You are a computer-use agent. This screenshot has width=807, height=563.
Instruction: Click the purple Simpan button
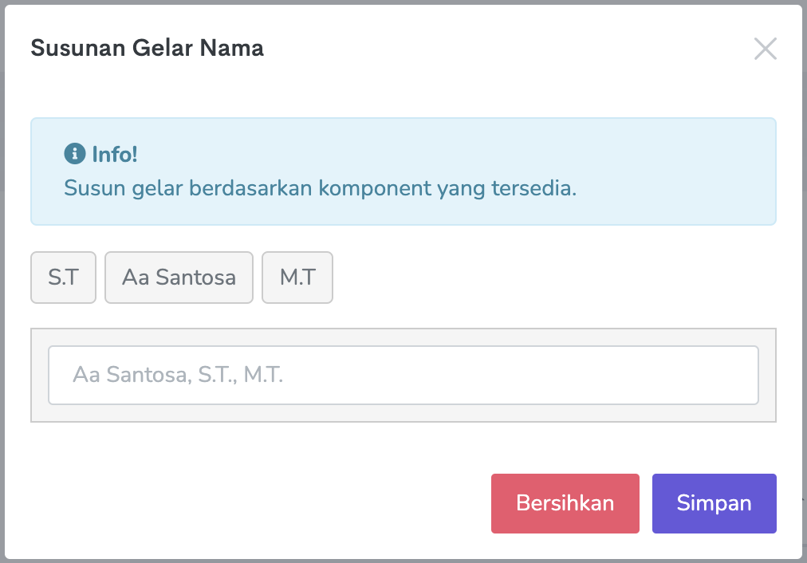[714, 503]
